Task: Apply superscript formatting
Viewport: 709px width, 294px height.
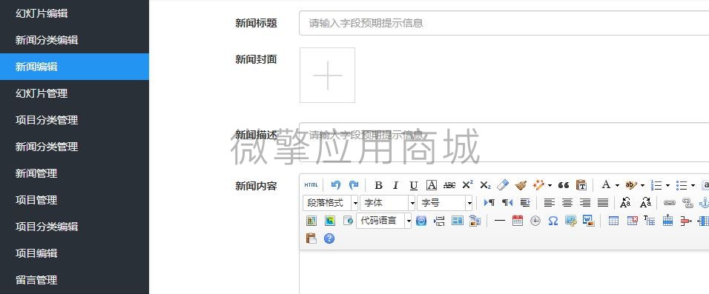Action: [467, 185]
